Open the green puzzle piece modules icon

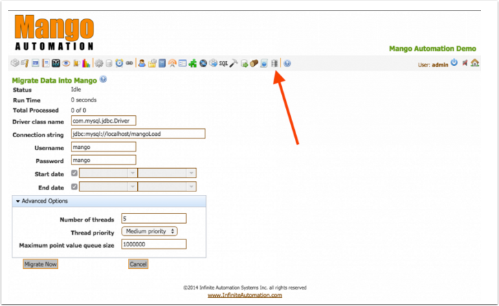pos(192,63)
